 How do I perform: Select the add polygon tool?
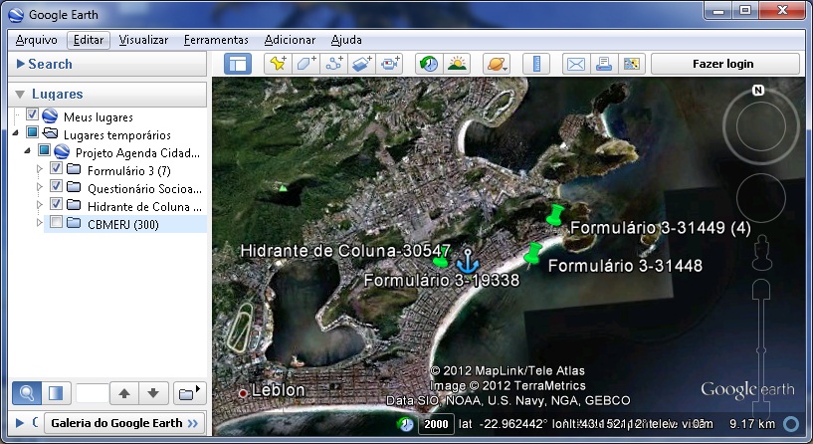[x=305, y=64]
